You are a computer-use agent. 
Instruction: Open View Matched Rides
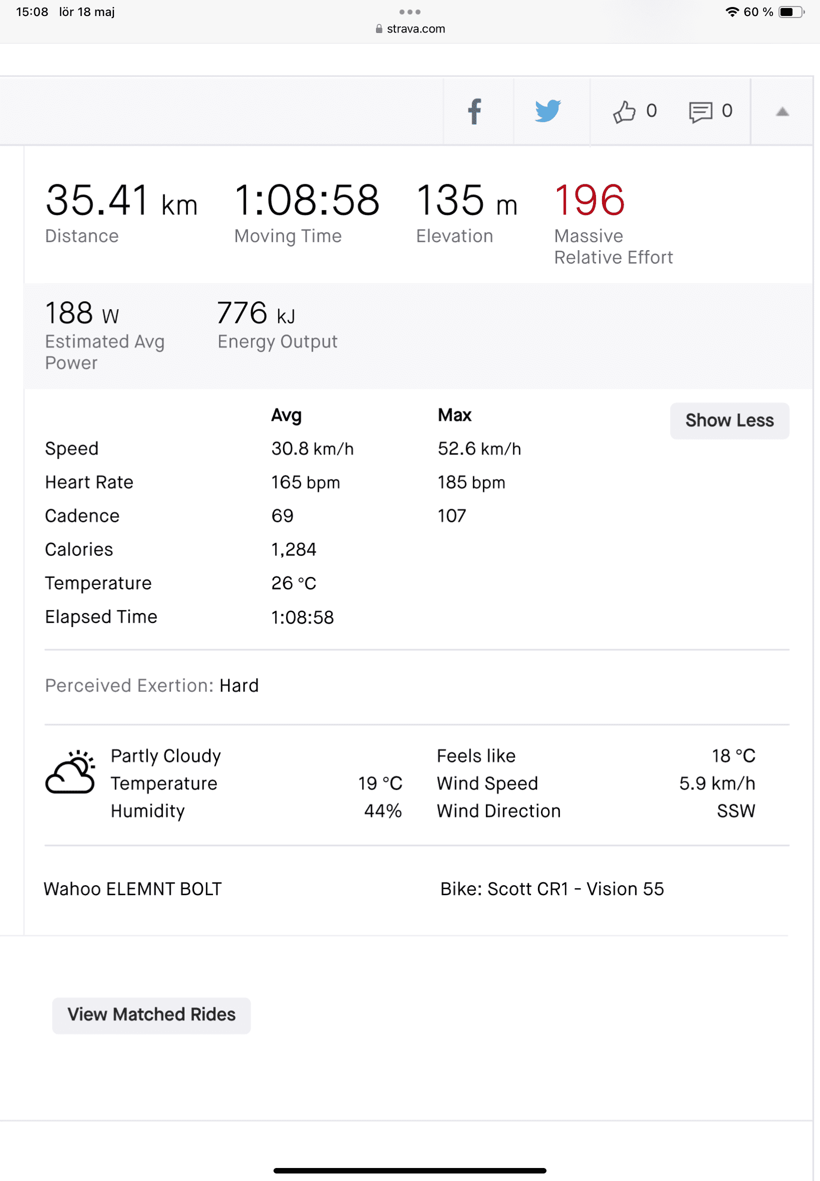pos(151,1015)
